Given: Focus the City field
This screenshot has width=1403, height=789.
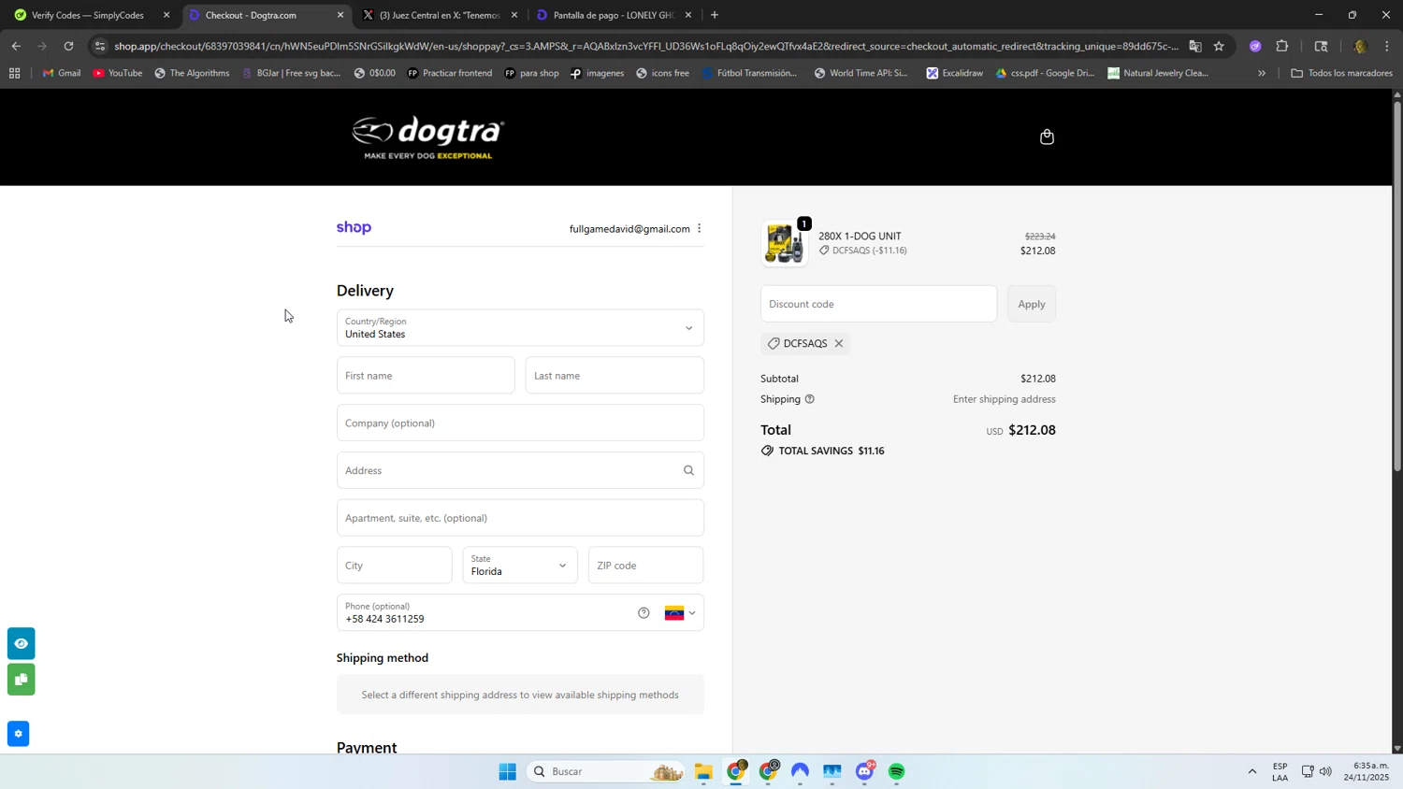Looking at the screenshot, I should pos(394,566).
